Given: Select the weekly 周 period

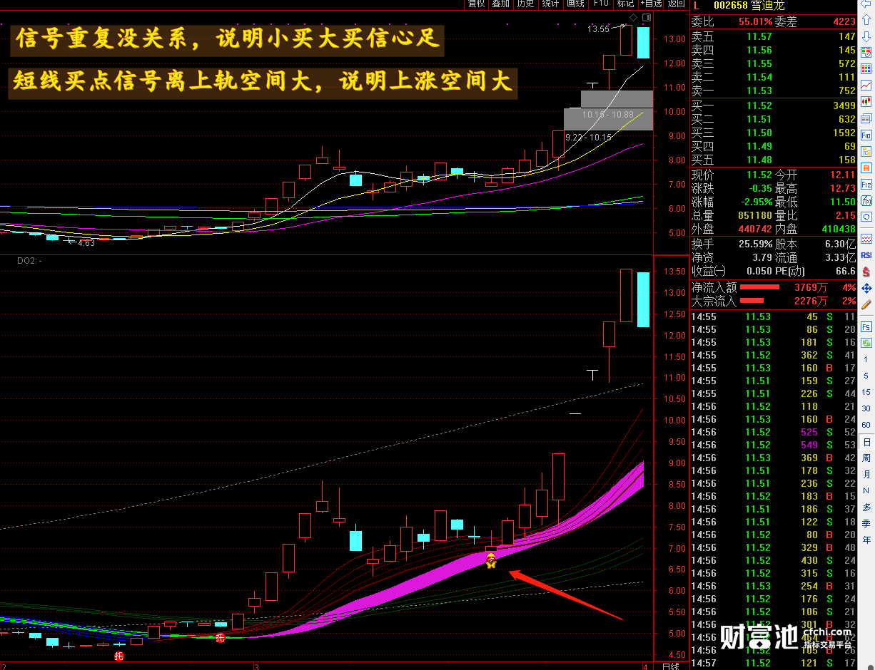Looking at the screenshot, I should click(866, 458).
